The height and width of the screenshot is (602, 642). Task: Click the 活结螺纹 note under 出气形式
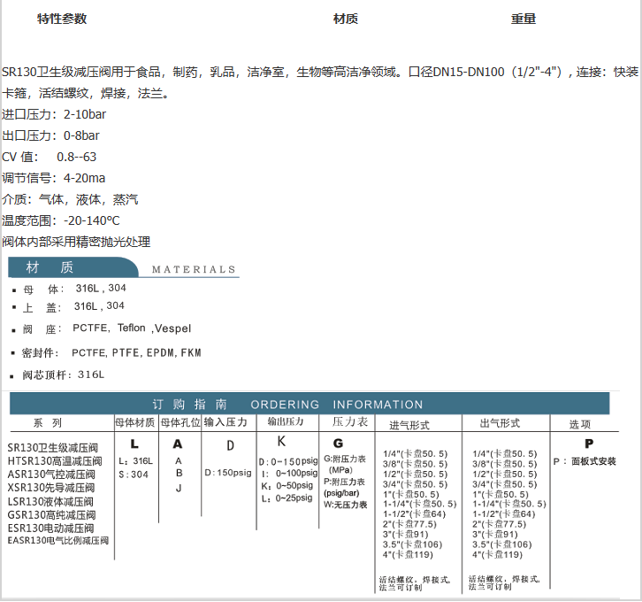pyautogui.click(x=504, y=583)
